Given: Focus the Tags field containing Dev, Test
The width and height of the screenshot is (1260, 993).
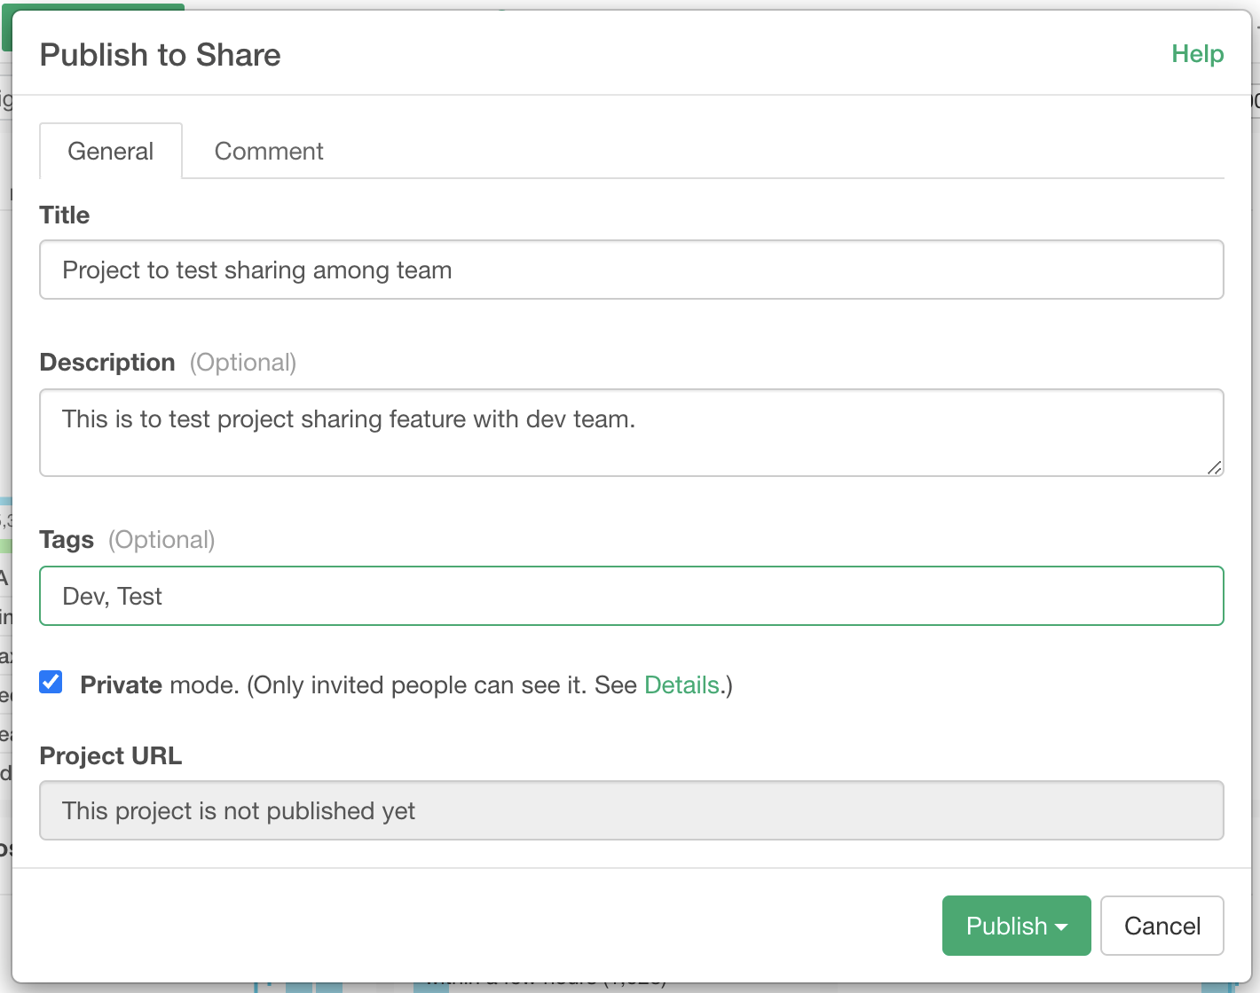Looking at the screenshot, I should (x=631, y=597).
